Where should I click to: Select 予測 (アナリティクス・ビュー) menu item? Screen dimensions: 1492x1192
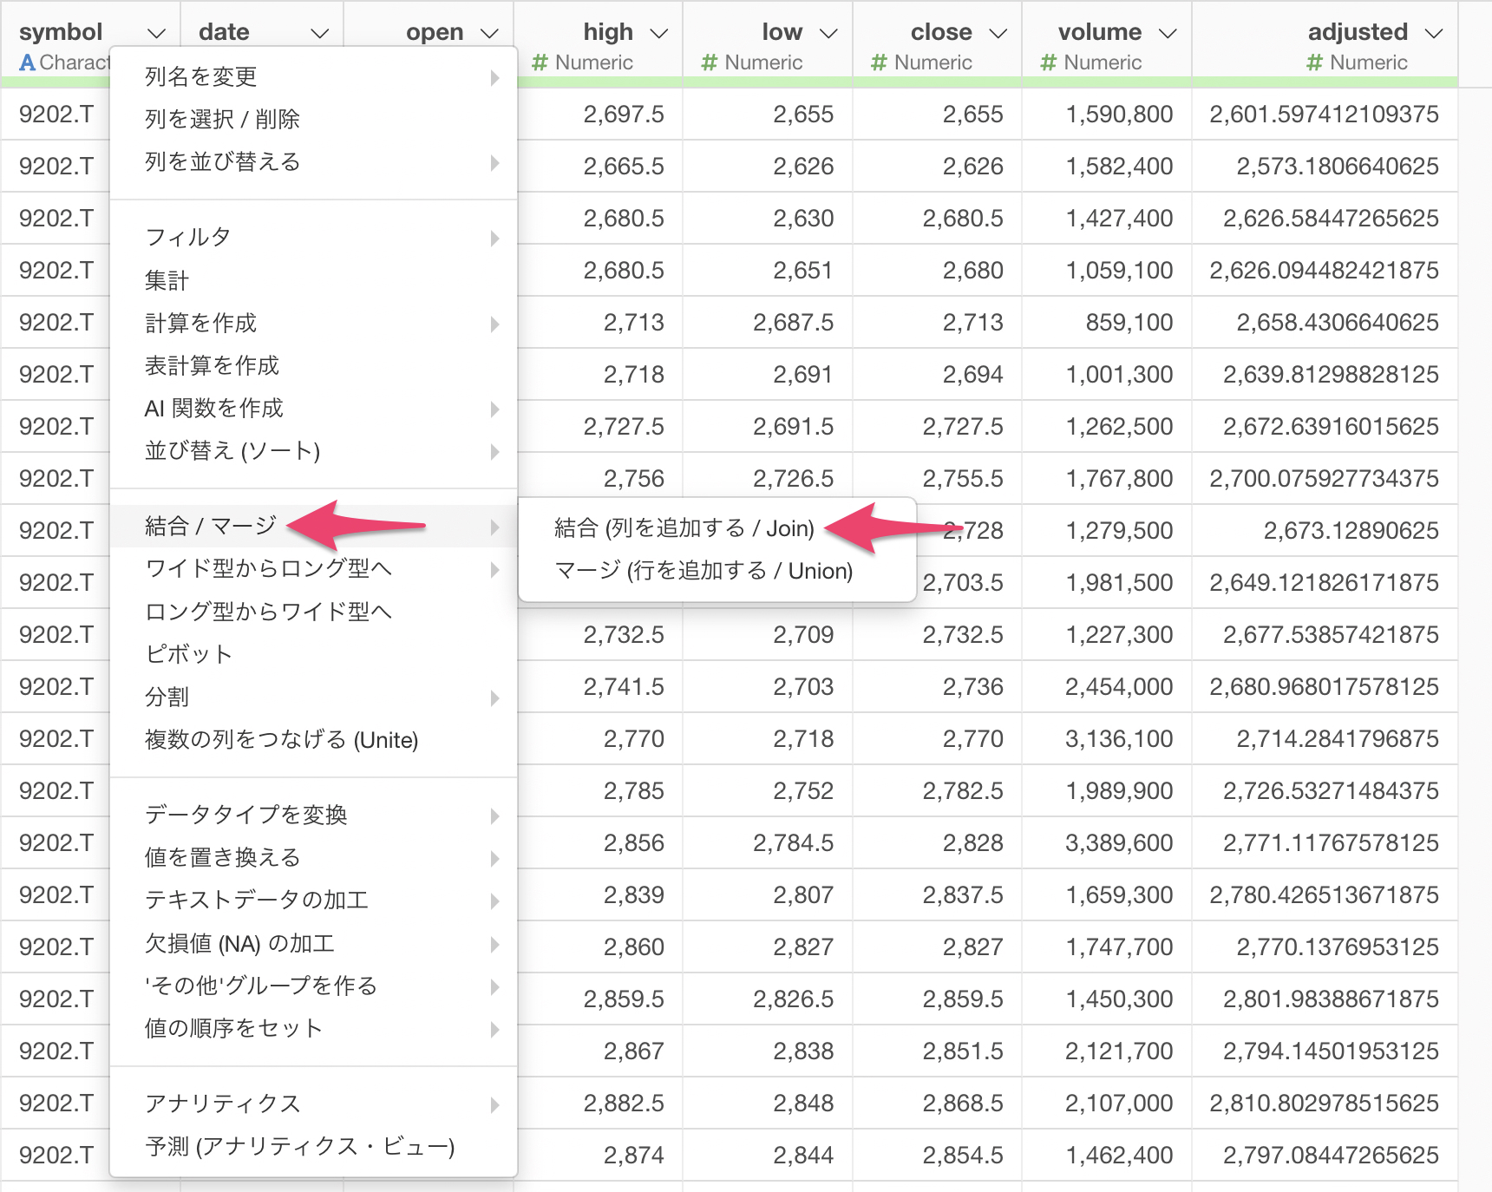pos(299,1147)
